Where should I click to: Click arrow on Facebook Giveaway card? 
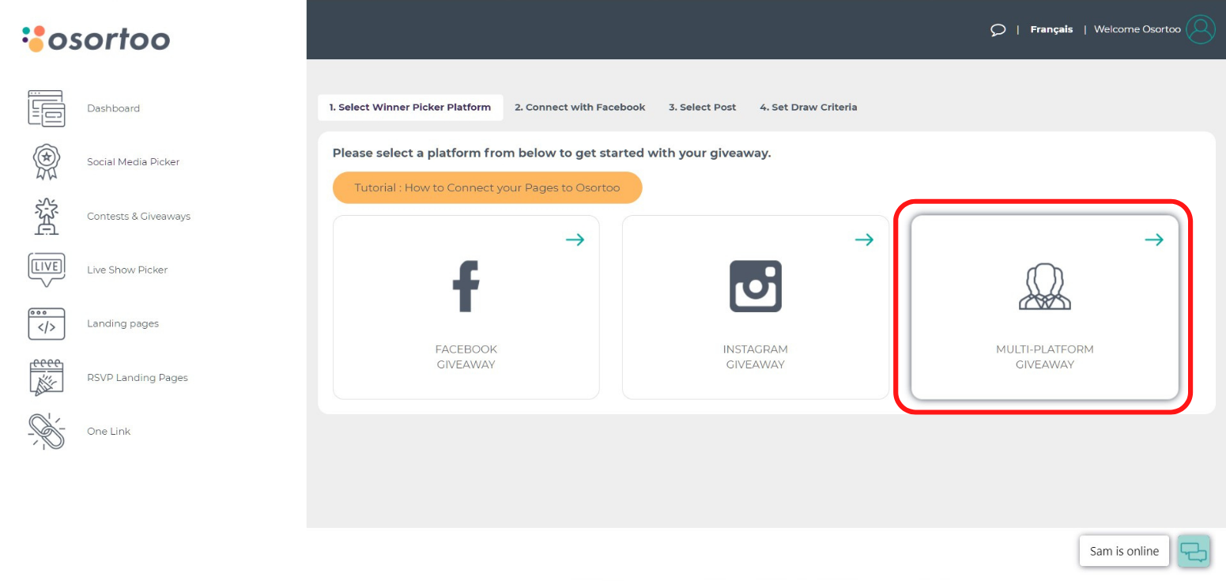575,240
